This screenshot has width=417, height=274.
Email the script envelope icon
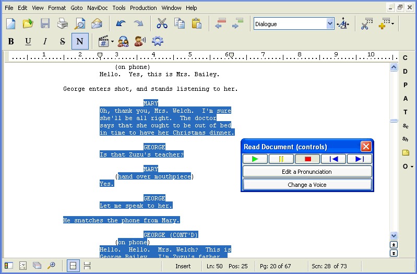click(97, 23)
